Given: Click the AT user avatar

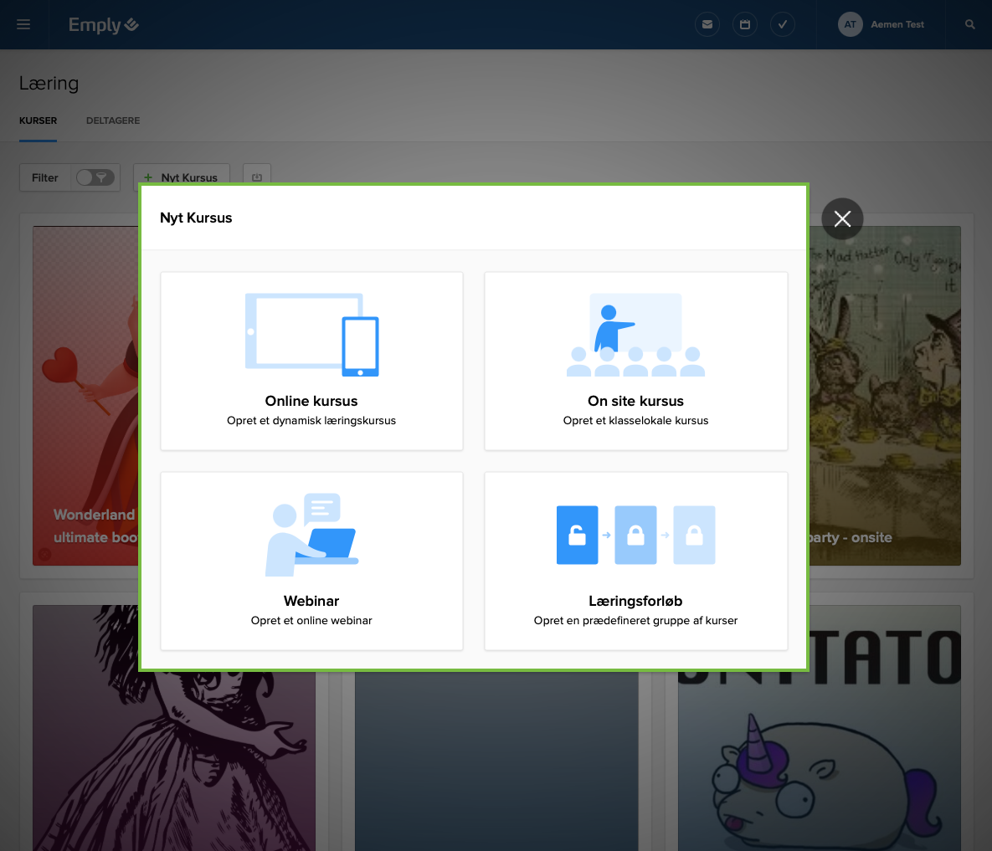Looking at the screenshot, I should [850, 24].
